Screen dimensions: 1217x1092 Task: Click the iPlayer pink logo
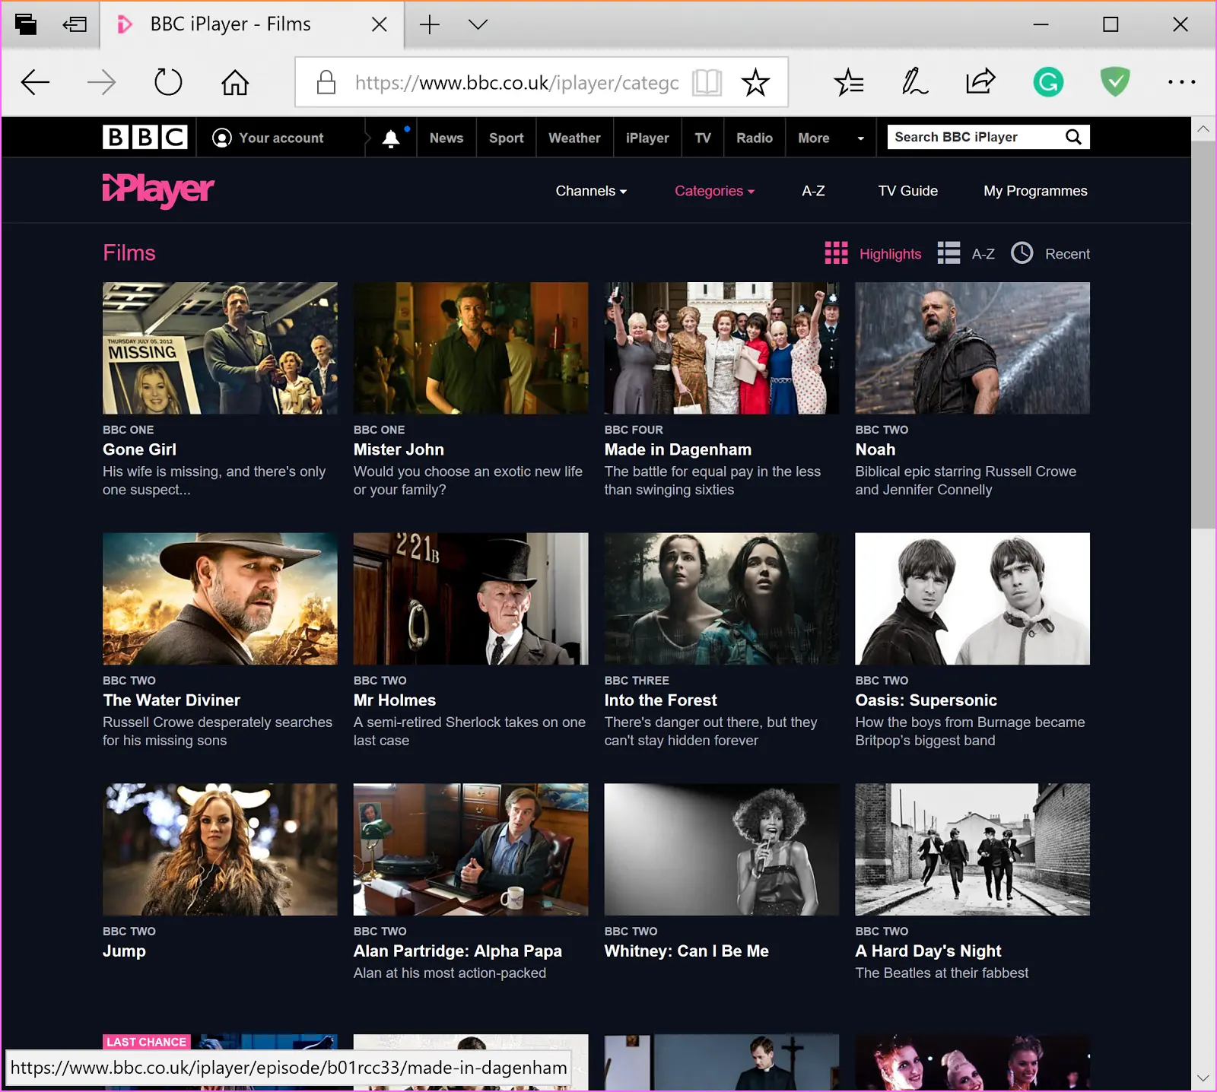tap(158, 191)
